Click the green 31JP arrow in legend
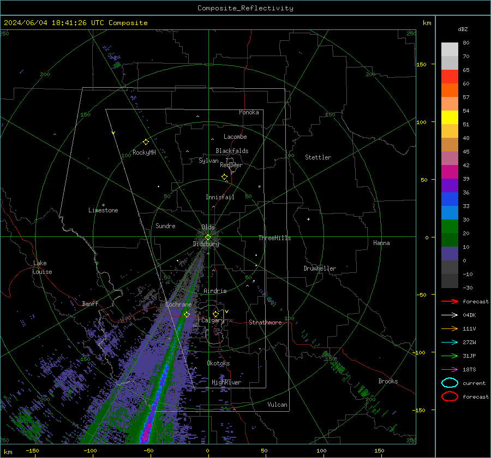 (x=450, y=356)
